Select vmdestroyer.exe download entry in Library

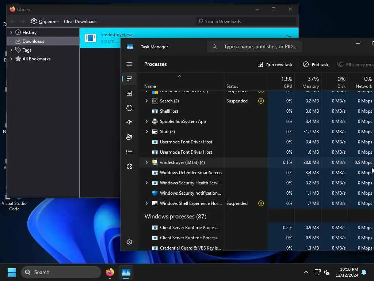(189, 38)
